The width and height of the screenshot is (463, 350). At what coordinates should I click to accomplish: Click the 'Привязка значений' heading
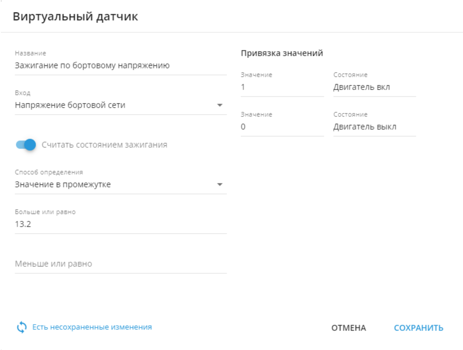pos(282,53)
